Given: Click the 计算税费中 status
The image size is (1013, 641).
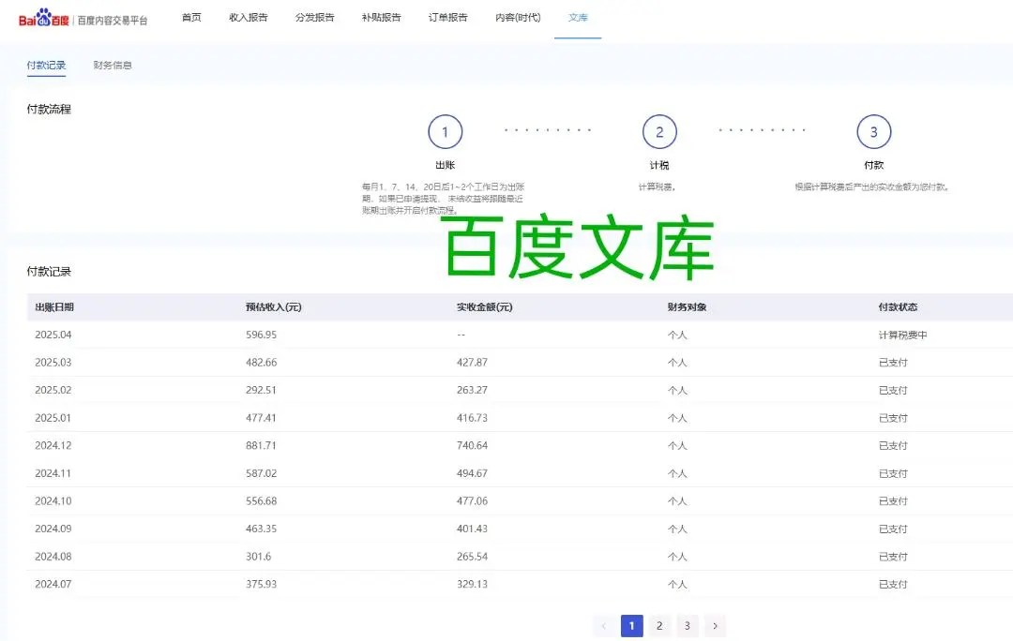Looking at the screenshot, I should [x=902, y=335].
